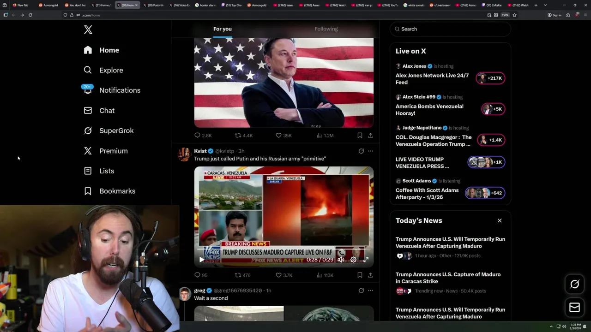Image resolution: width=591 pixels, height=332 pixels.
Task: Open U.S. Capture of Maduro news story
Action: 450,283
